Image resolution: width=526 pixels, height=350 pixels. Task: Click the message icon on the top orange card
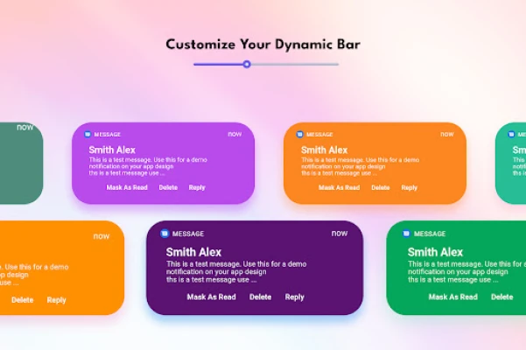click(x=299, y=134)
